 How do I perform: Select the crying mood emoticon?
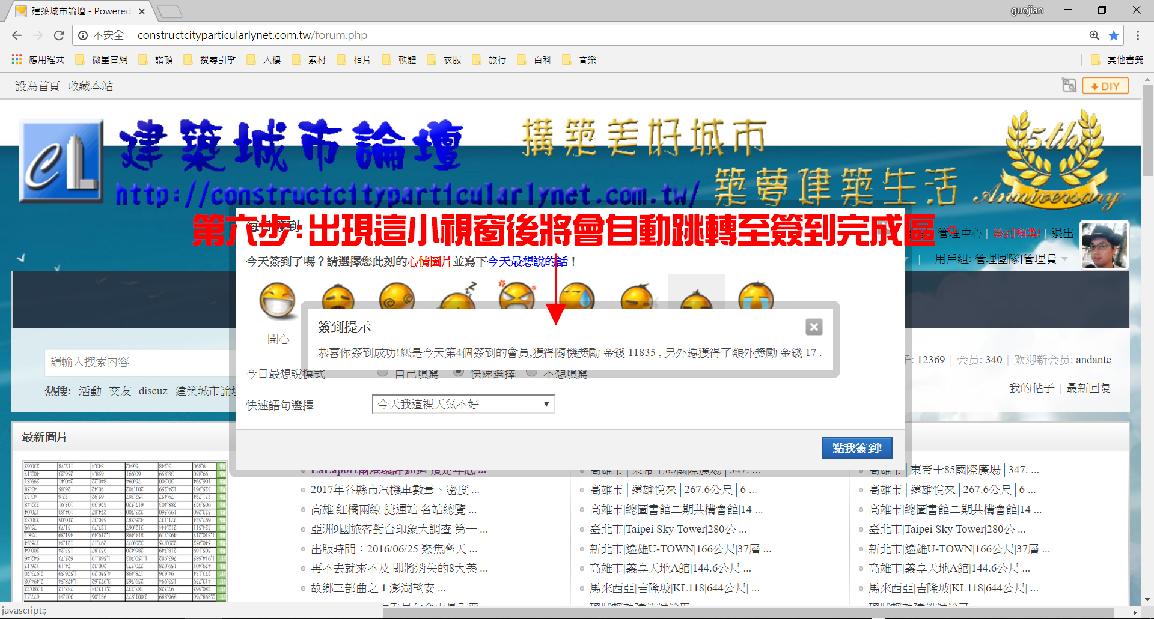(756, 295)
